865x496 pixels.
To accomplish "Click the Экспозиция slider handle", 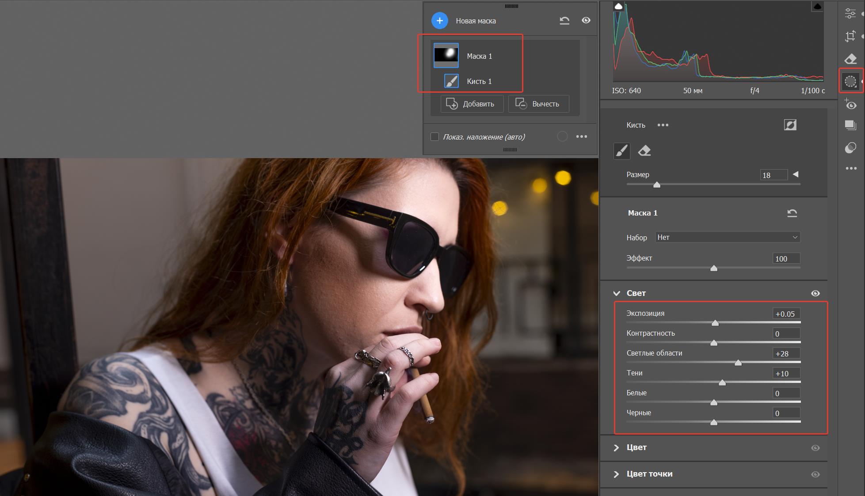I will tap(715, 323).
